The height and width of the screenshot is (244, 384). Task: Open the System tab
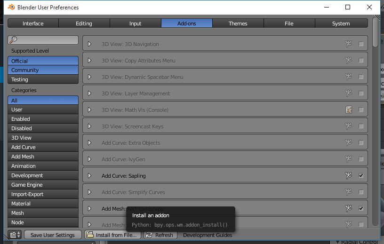tap(341, 23)
